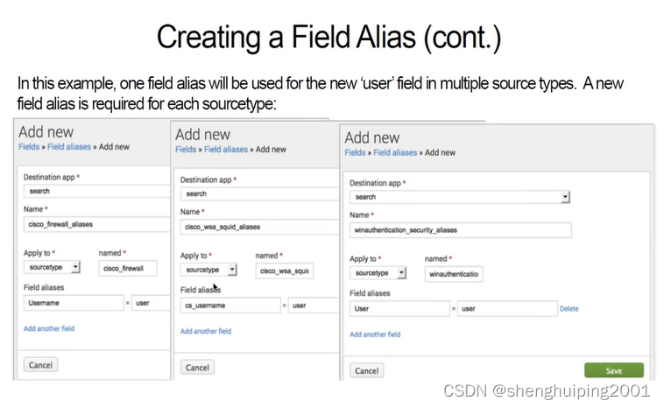Open the sourcetype dropdown in the cisco_firewall panel
Screen dimensions: 664x408
(x=53, y=268)
